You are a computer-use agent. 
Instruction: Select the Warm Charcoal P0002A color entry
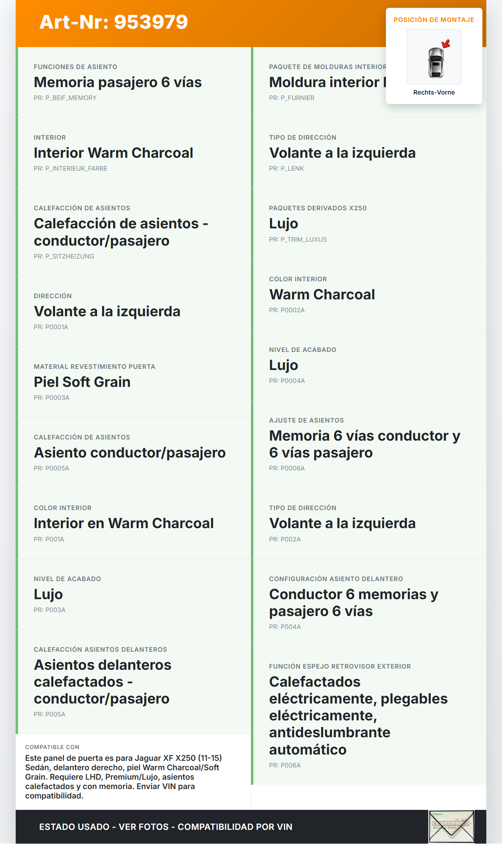(322, 295)
